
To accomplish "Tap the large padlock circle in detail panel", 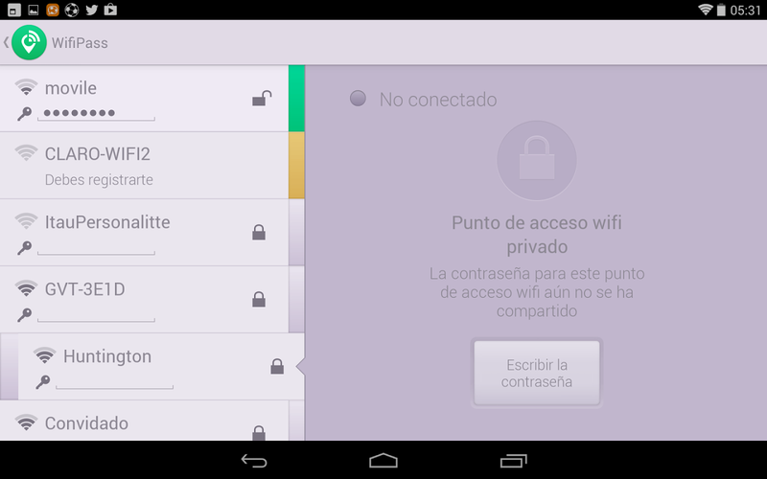I will [x=537, y=160].
